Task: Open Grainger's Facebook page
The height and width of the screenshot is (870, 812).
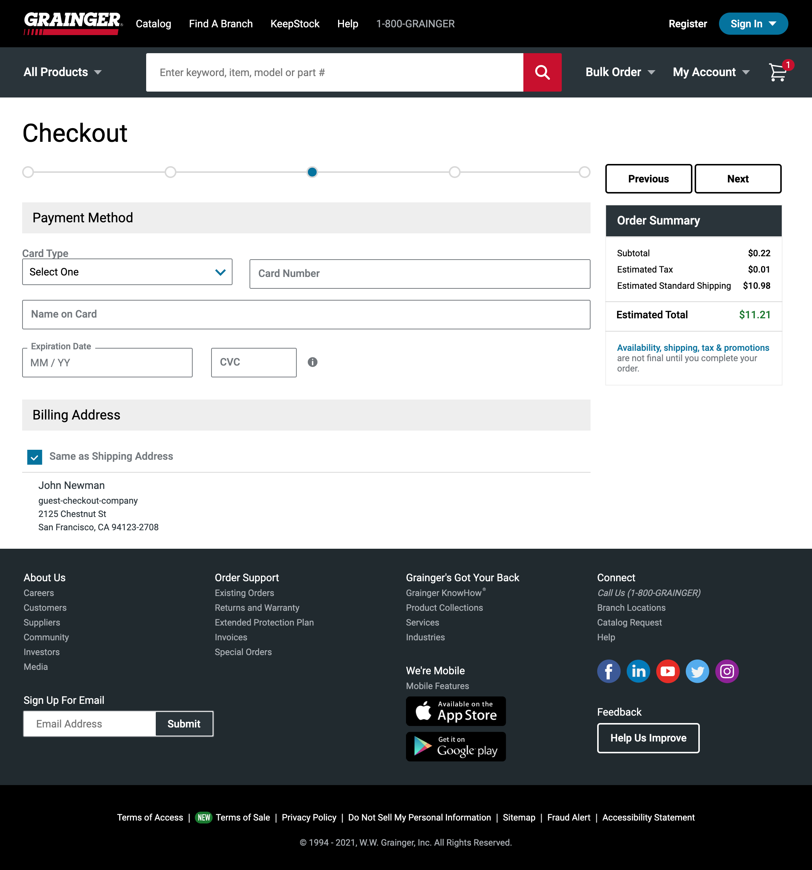Action: pos(609,671)
